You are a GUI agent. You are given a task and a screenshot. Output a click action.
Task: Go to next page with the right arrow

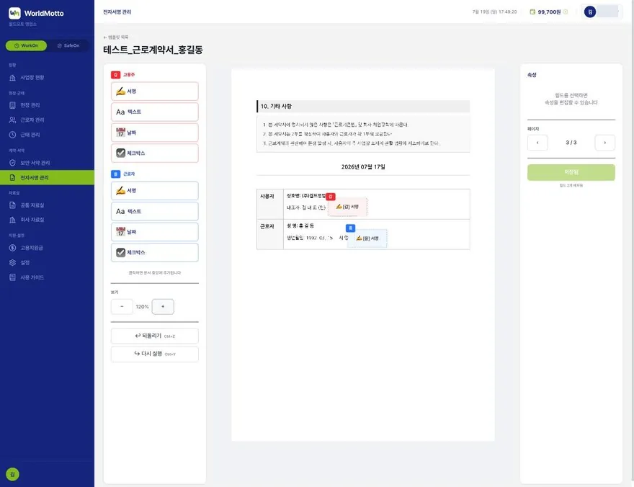click(605, 143)
